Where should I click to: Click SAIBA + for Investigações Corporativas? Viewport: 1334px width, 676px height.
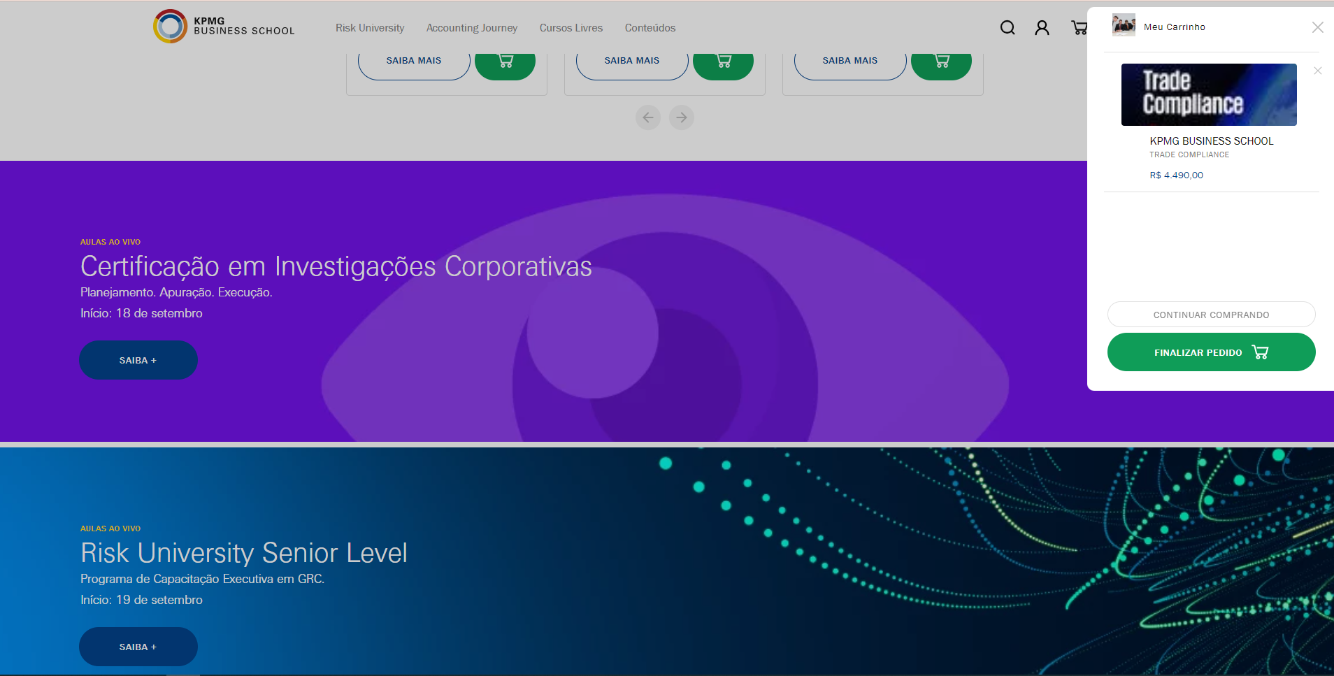point(138,360)
